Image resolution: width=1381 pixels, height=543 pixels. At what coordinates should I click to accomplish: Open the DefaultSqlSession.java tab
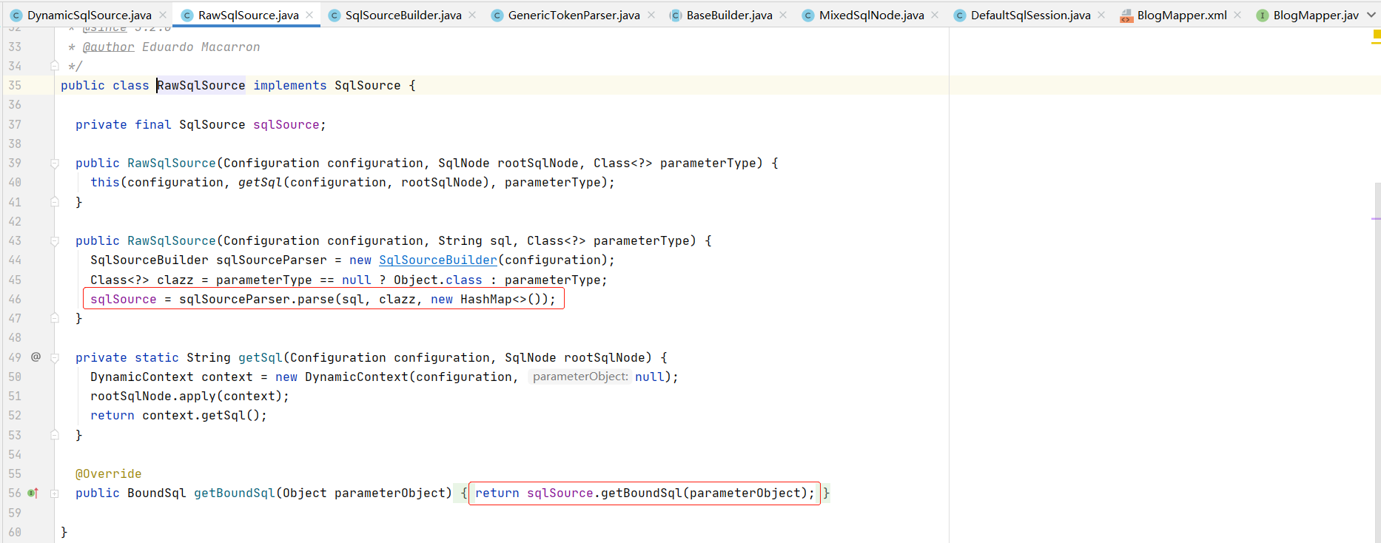point(1030,15)
